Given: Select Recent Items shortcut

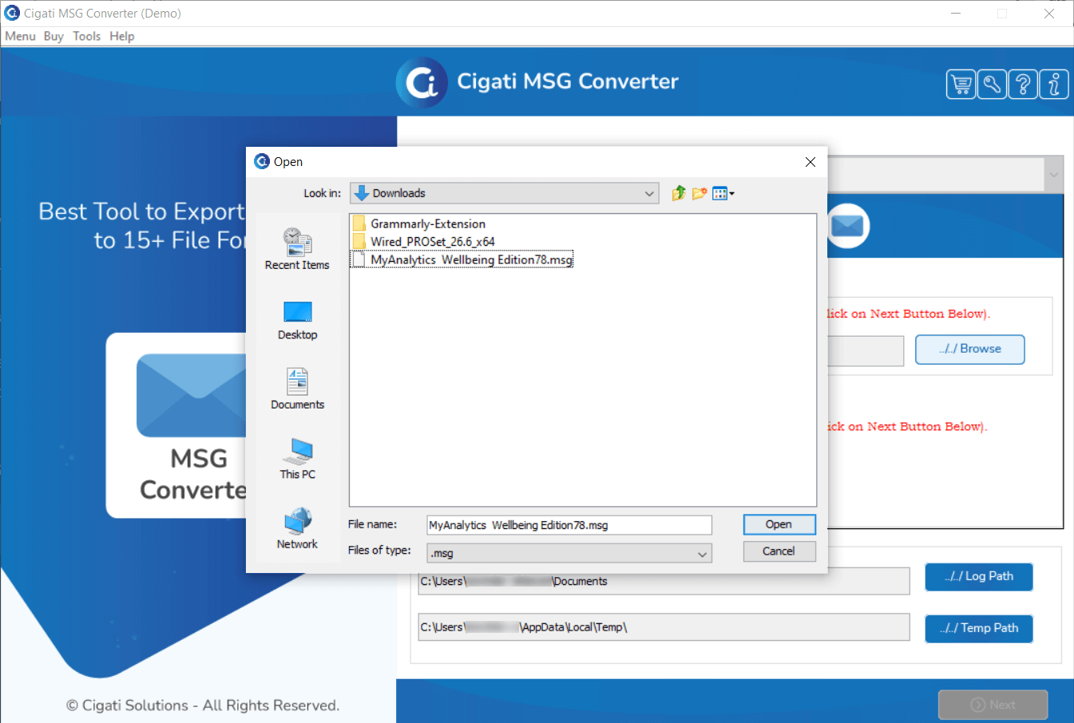Looking at the screenshot, I should (x=297, y=249).
